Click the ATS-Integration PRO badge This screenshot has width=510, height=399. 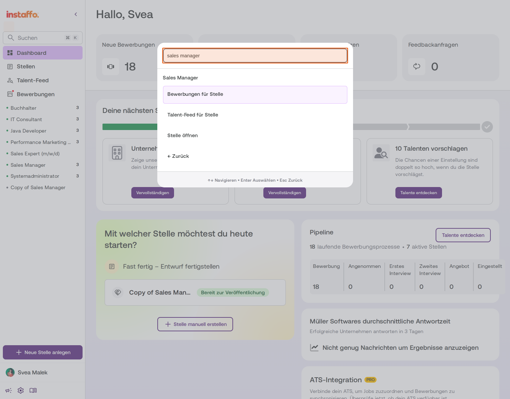pos(370,380)
